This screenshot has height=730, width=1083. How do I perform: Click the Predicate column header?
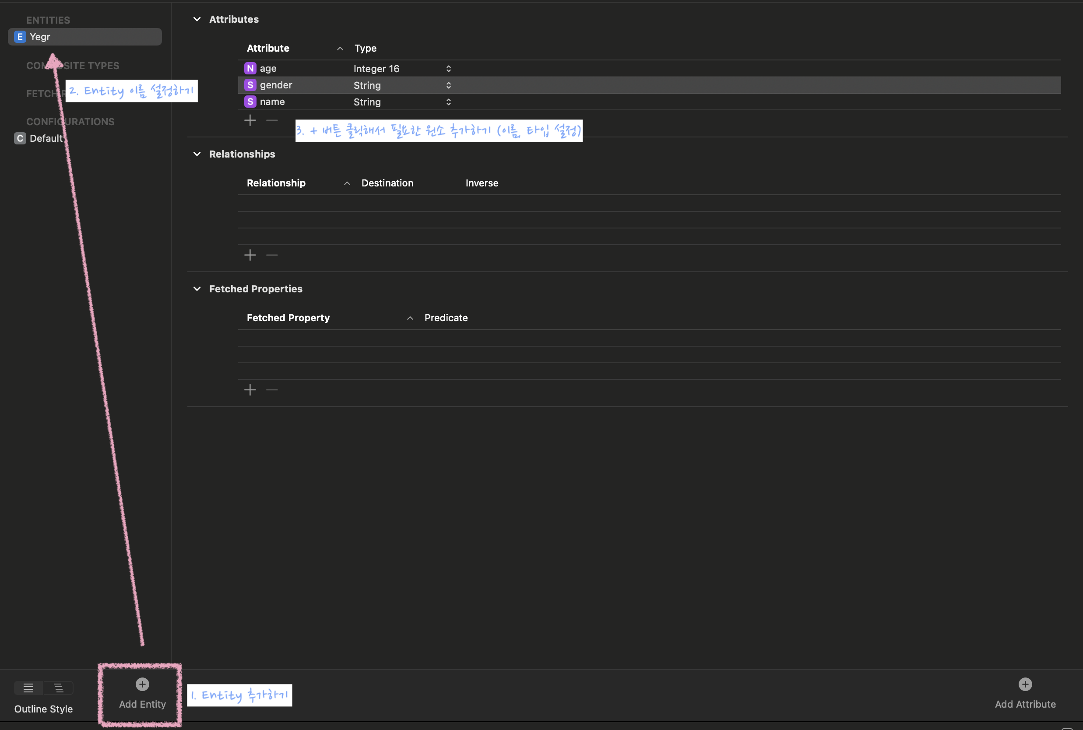click(446, 318)
